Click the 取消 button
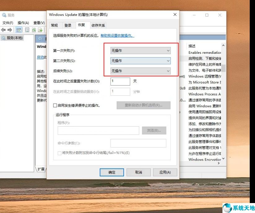 coord(138,172)
